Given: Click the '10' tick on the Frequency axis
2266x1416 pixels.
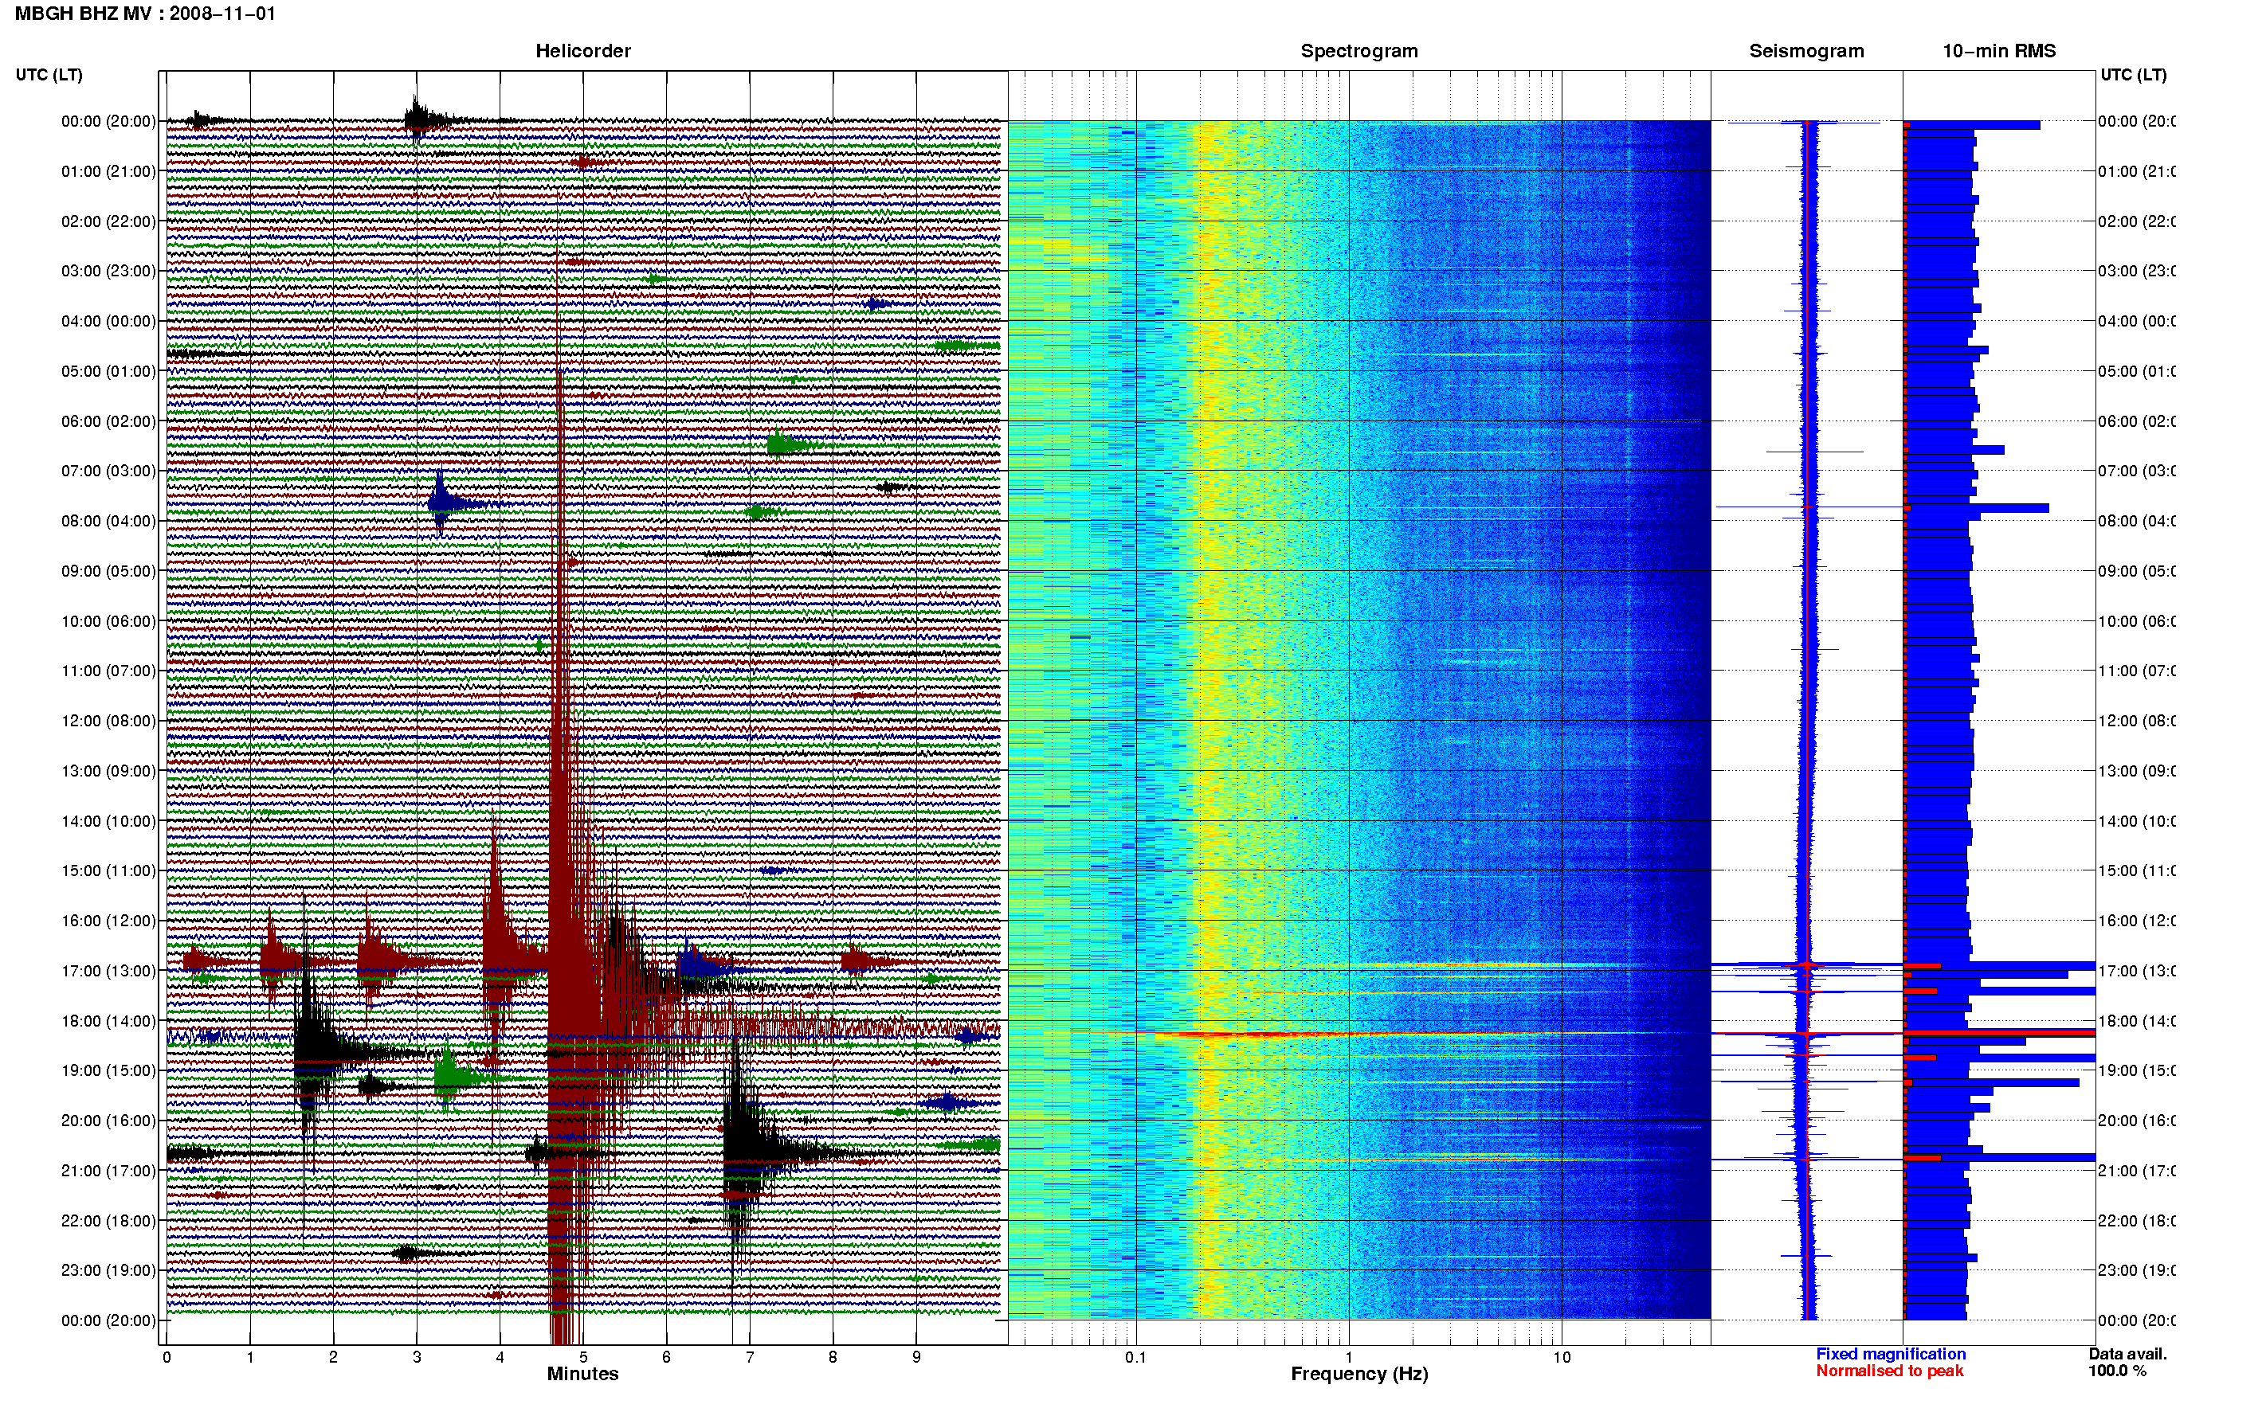Looking at the screenshot, I should tap(1562, 1357).
